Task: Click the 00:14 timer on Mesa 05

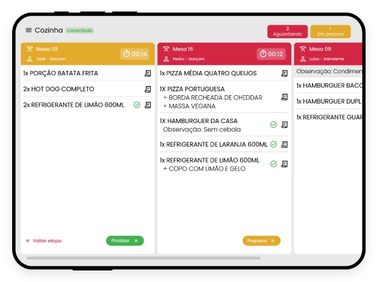Action: [x=135, y=54]
